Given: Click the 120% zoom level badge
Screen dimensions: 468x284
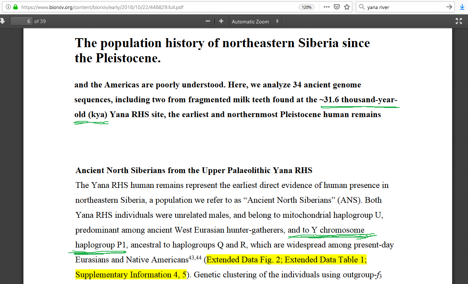Looking at the screenshot, I should 307,7.
